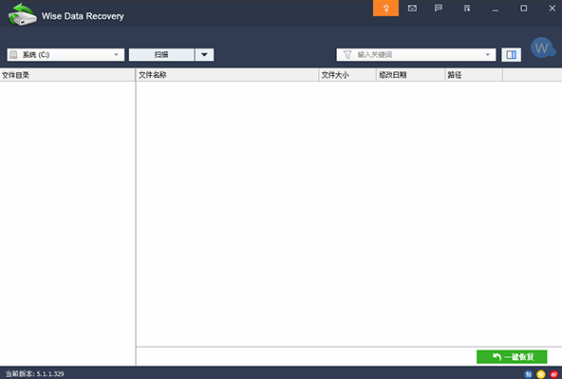
Task: Sort by the 修改日期 column header
Action: [410, 75]
